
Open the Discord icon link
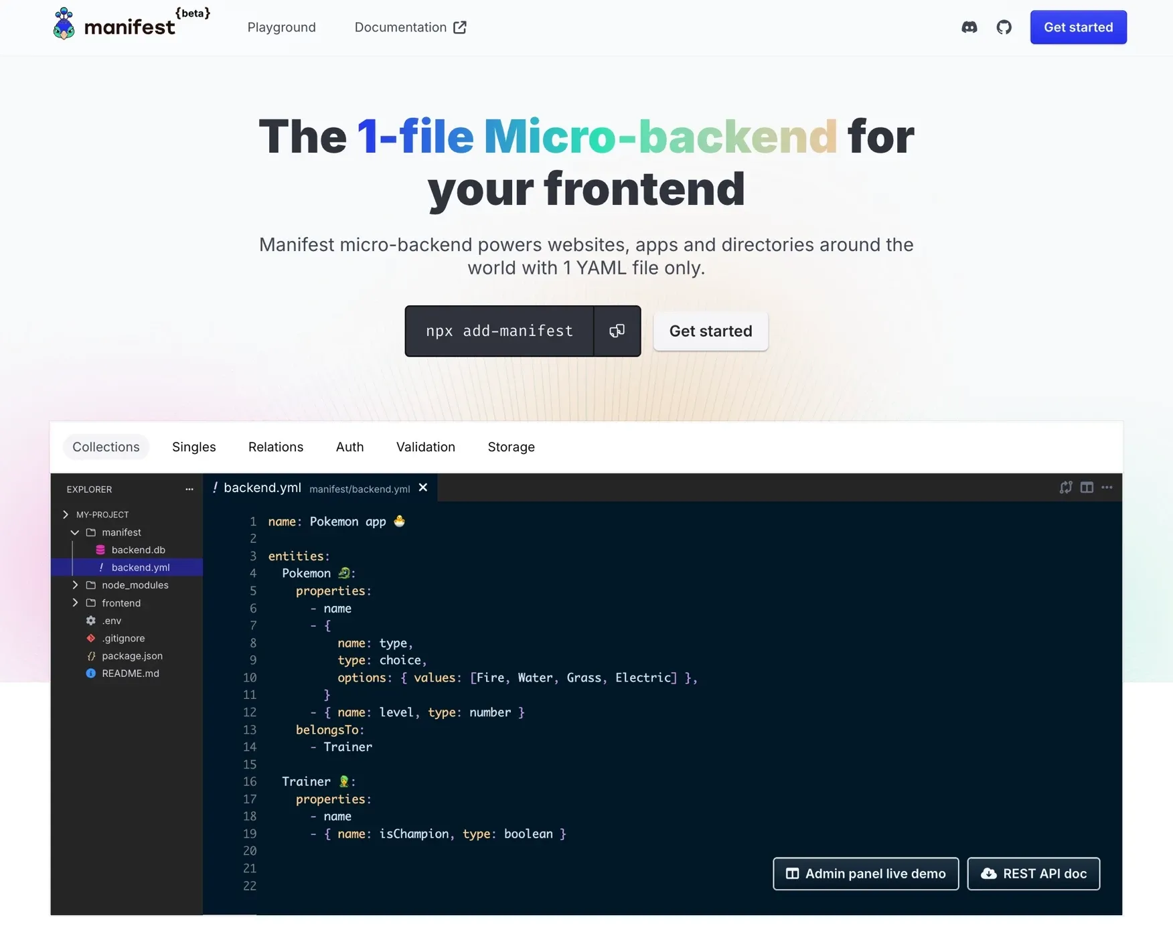click(969, 27)
